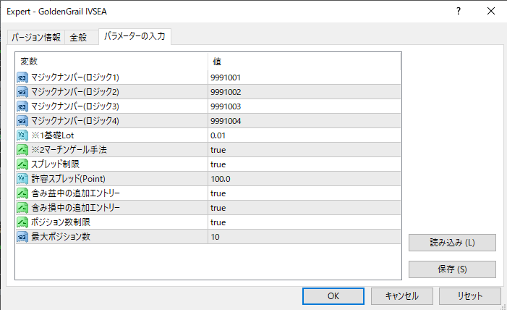Switch to the バージョン情報 tab
Screen dimensions: 507x310
coord(36,38)
